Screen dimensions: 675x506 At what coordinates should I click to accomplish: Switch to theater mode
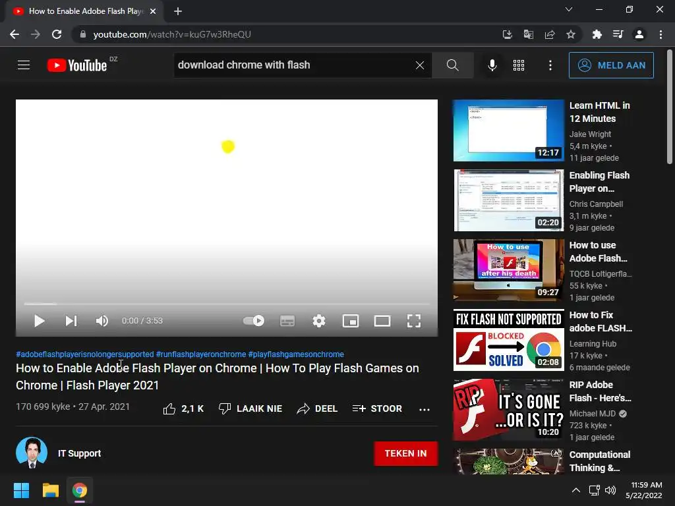coord(382,321)
